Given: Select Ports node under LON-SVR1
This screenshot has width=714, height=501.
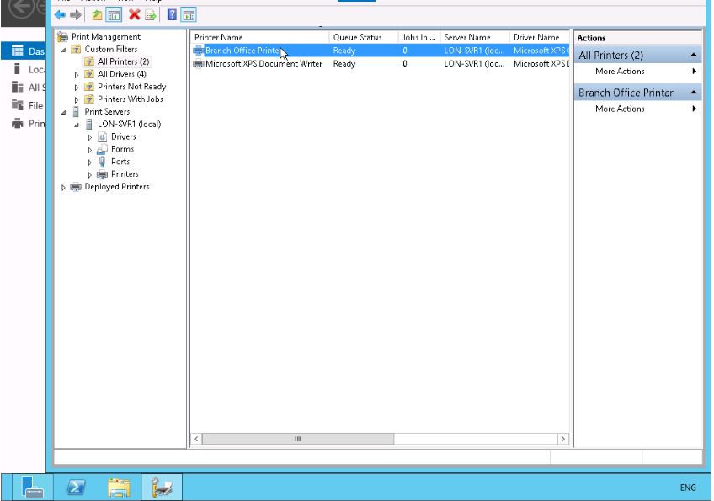Looking at the screenshot, I should (x=120, y=162).
